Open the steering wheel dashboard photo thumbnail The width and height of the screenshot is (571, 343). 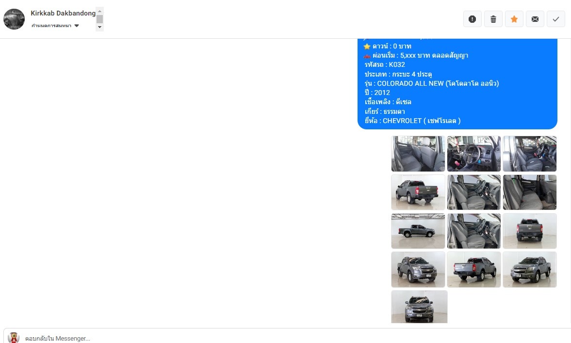474,154
